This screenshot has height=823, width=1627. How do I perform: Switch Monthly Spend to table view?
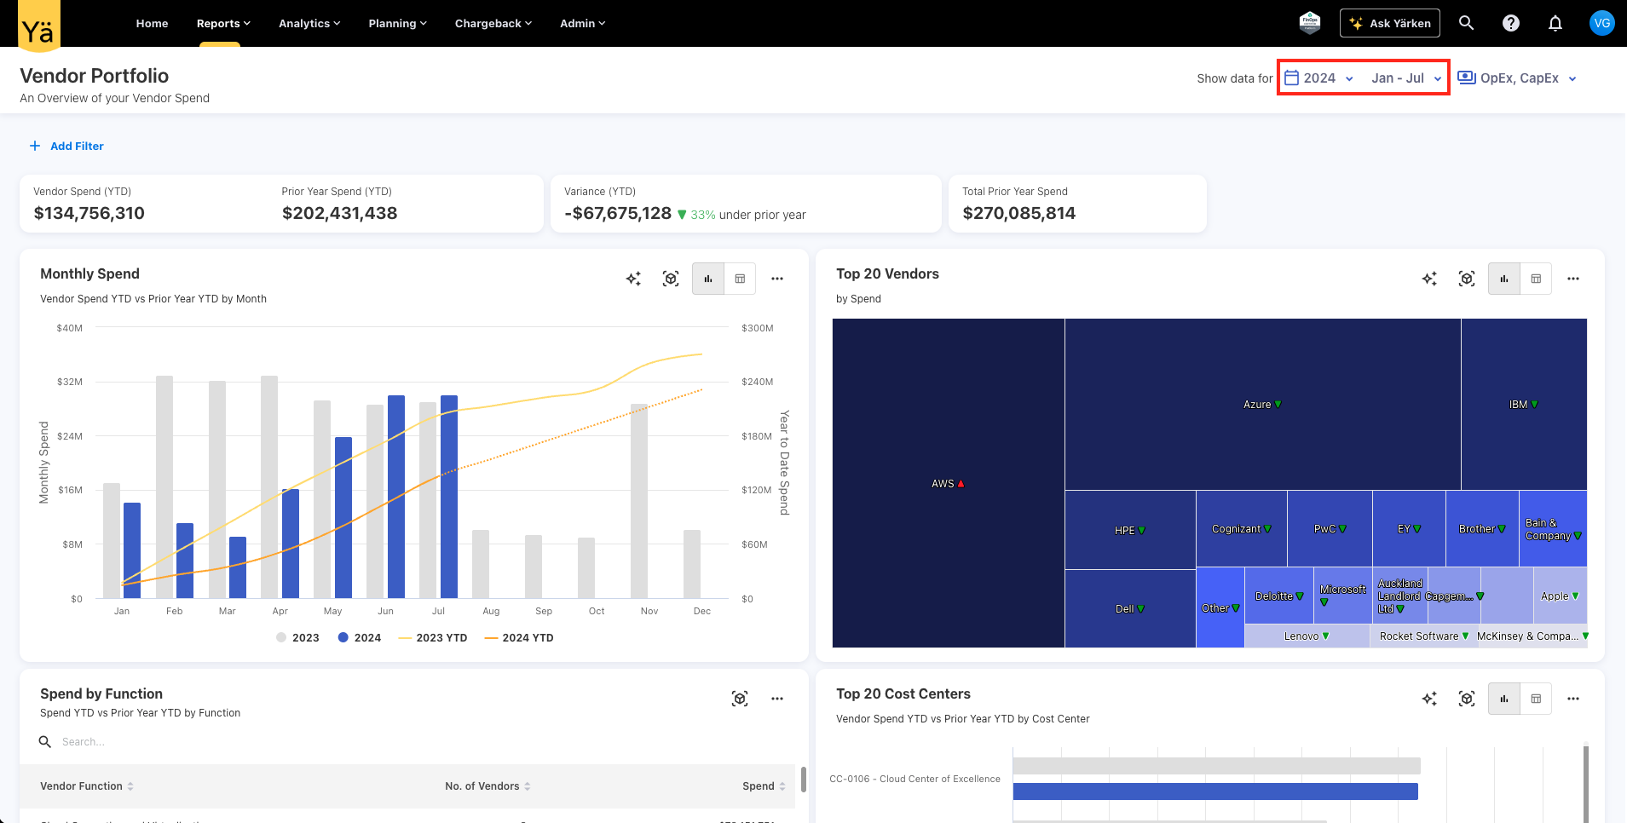pos(740,279)
